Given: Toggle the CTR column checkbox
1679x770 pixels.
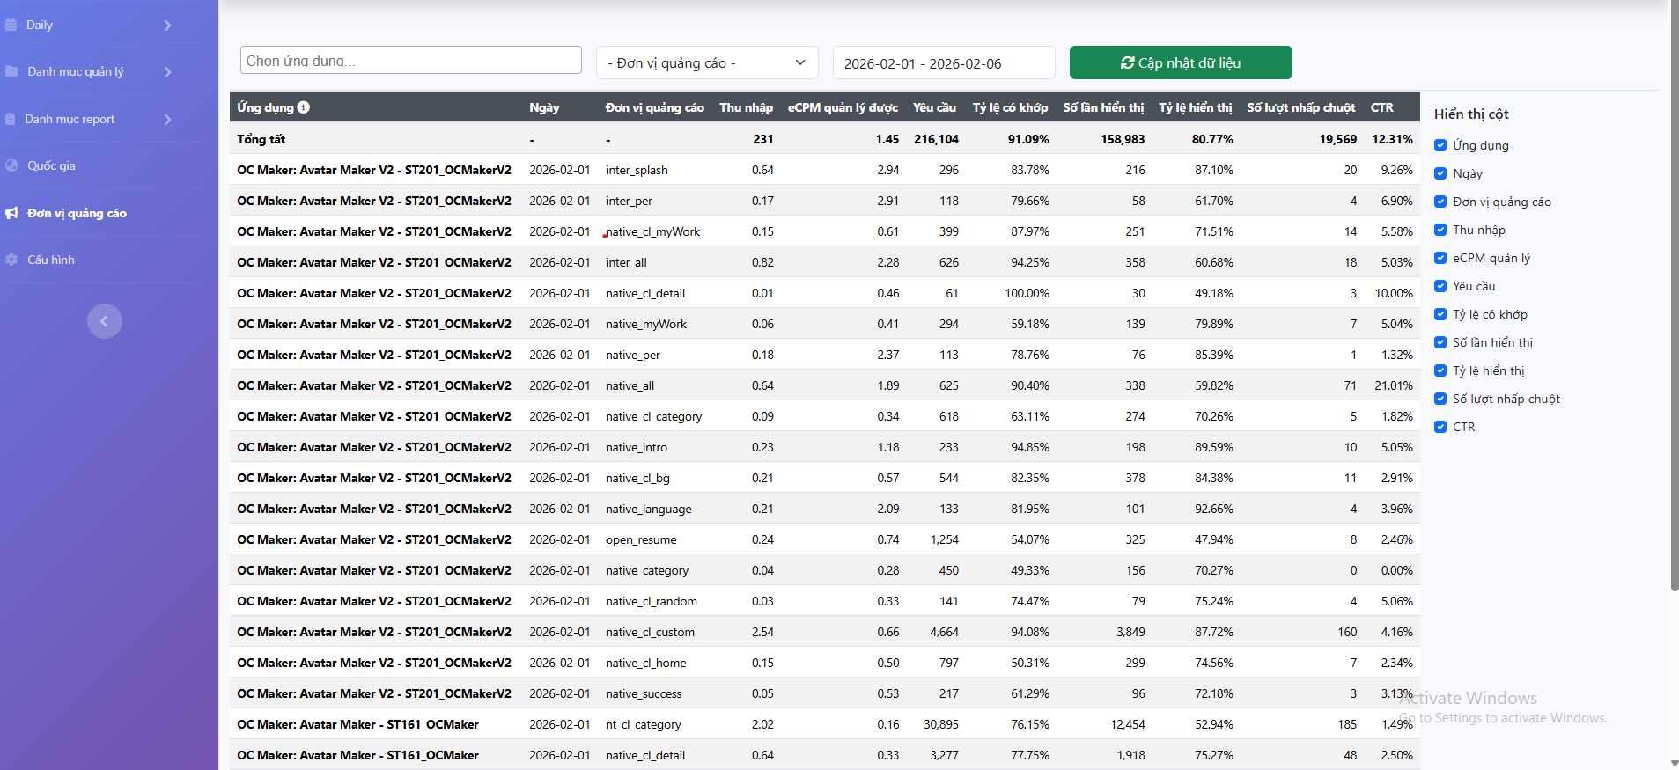Looking at the screenshot, I should [x=1440, y=427].
